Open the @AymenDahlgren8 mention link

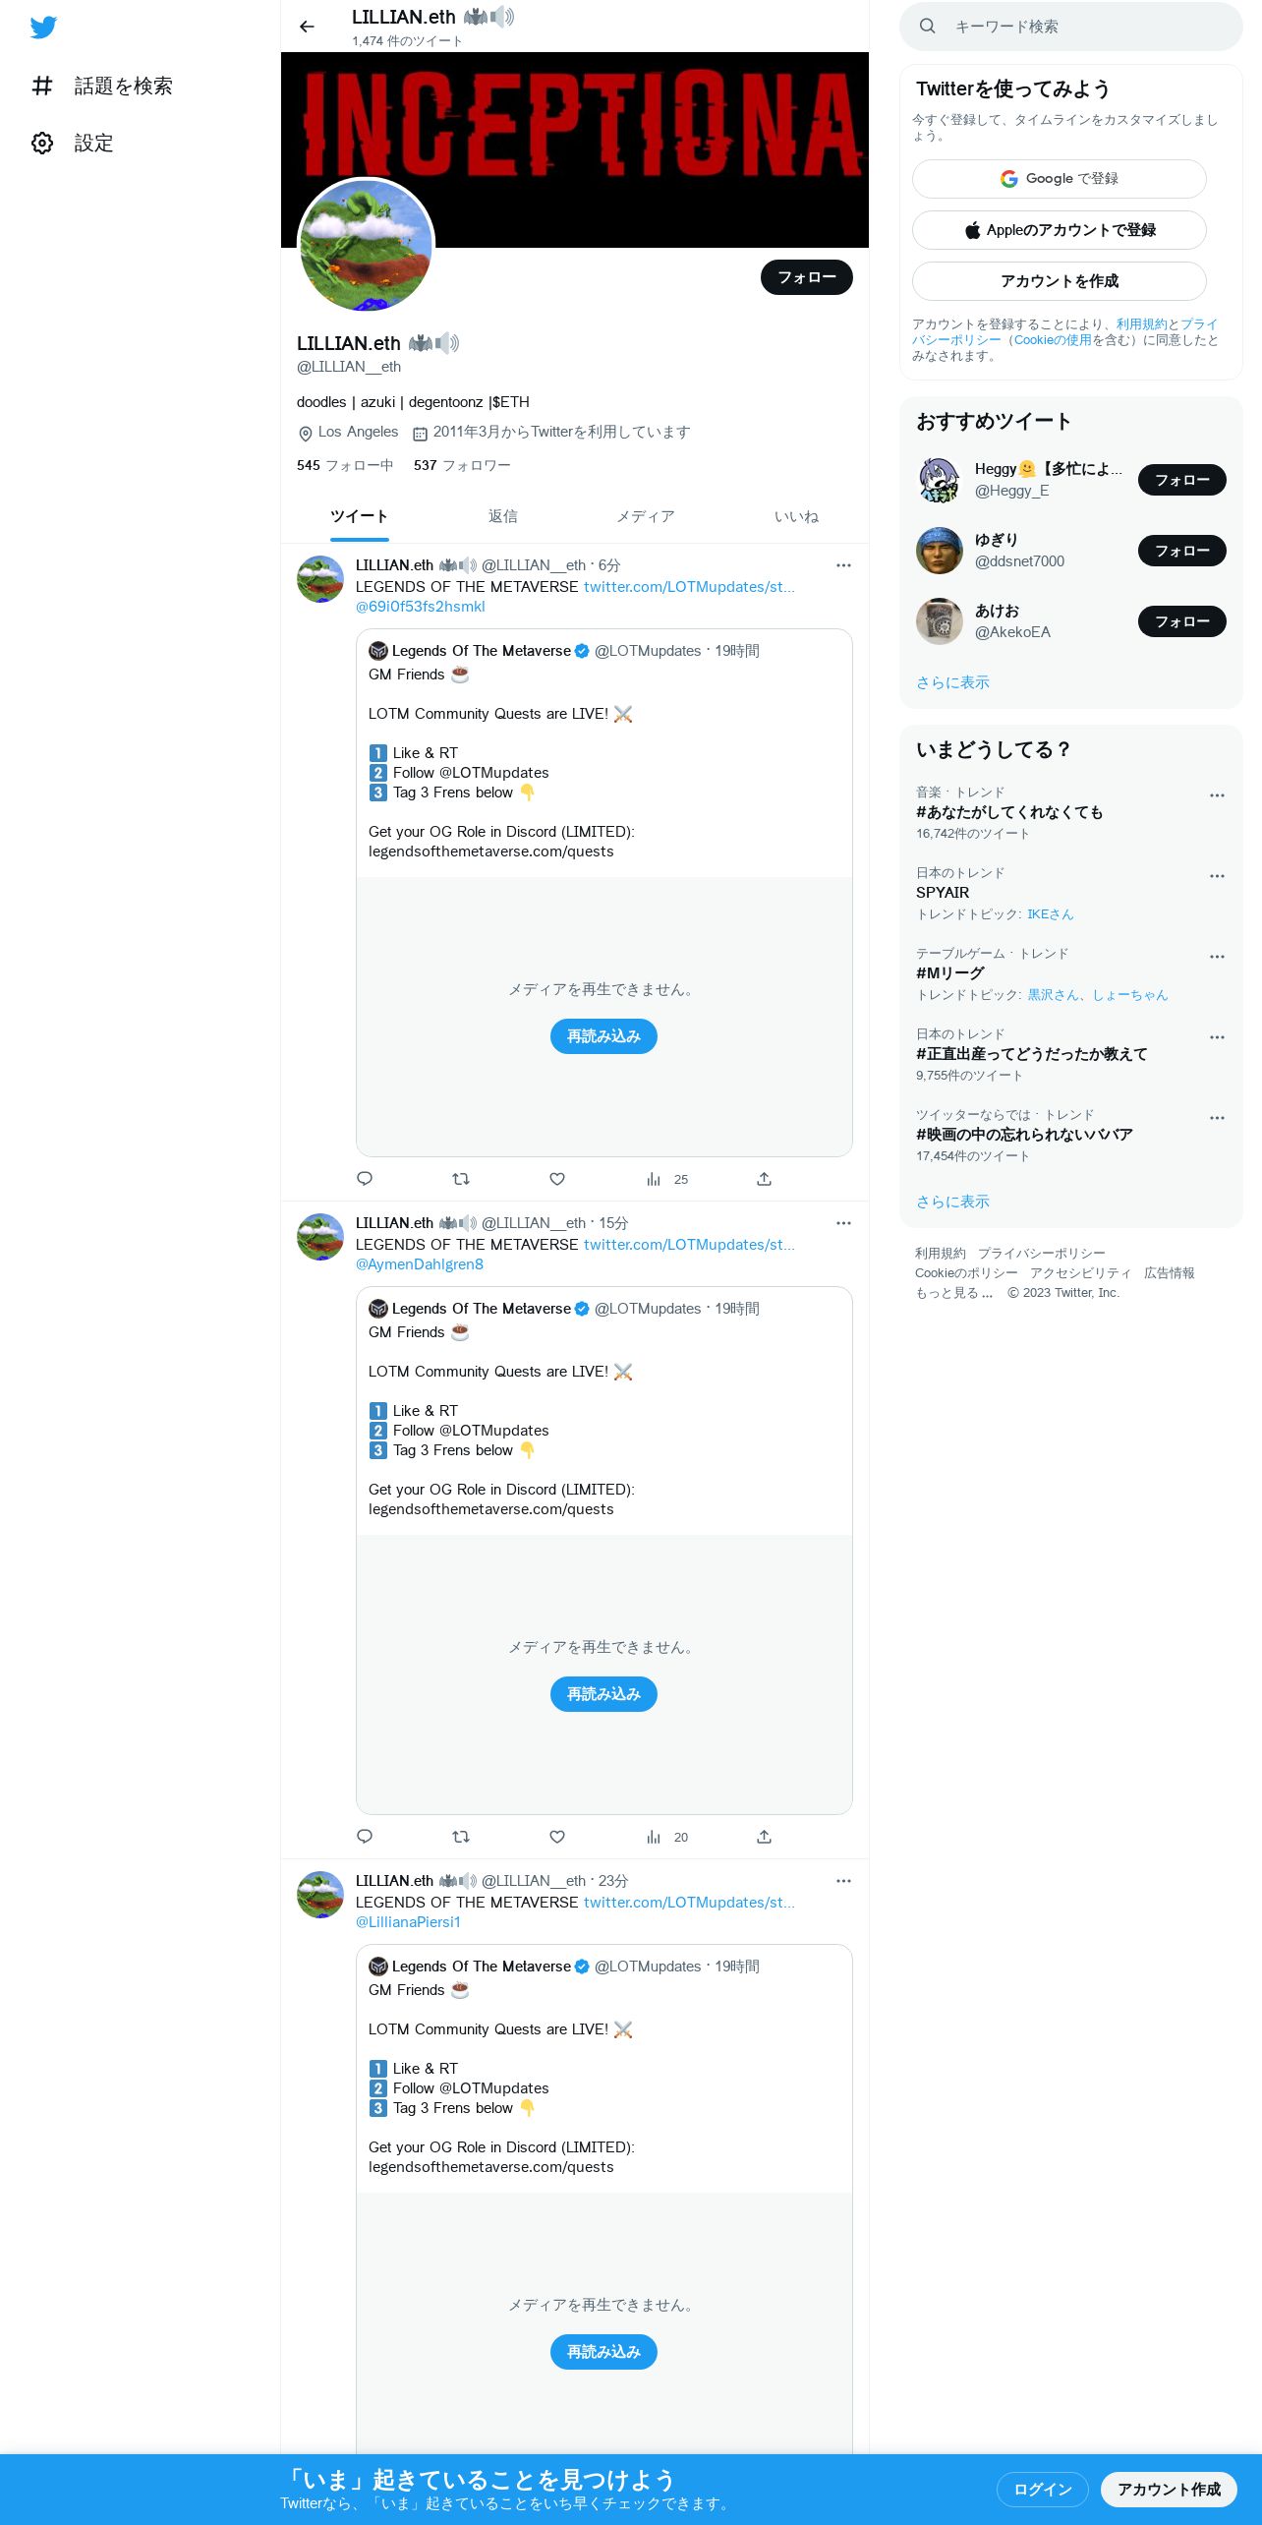coord(420,1264)
